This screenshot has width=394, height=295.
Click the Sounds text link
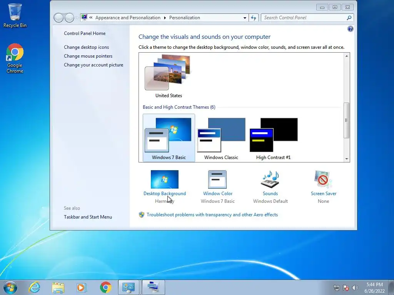tap(270, 194)
